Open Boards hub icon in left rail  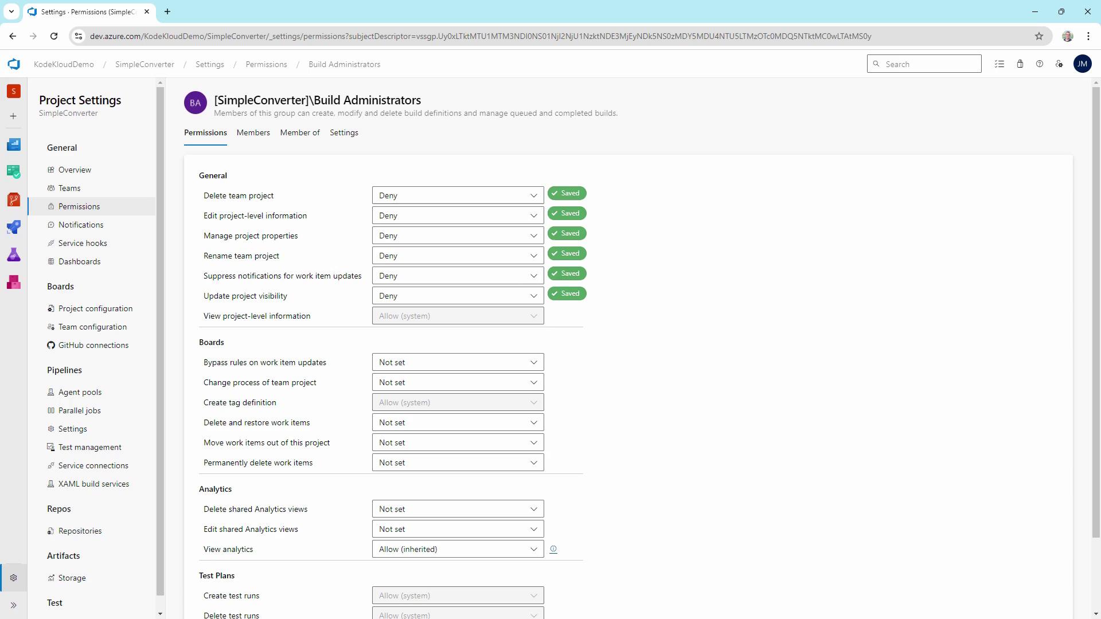pyautogui.click(x=14, y=172)
